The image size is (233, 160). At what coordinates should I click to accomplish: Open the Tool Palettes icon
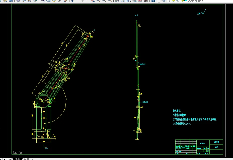coord(129,1)
